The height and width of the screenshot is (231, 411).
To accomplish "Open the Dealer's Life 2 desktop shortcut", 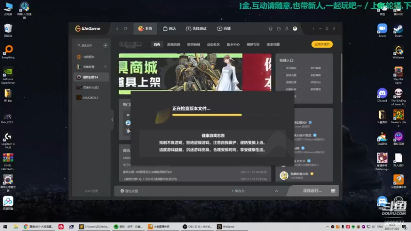I will click(x=399, y=118).
